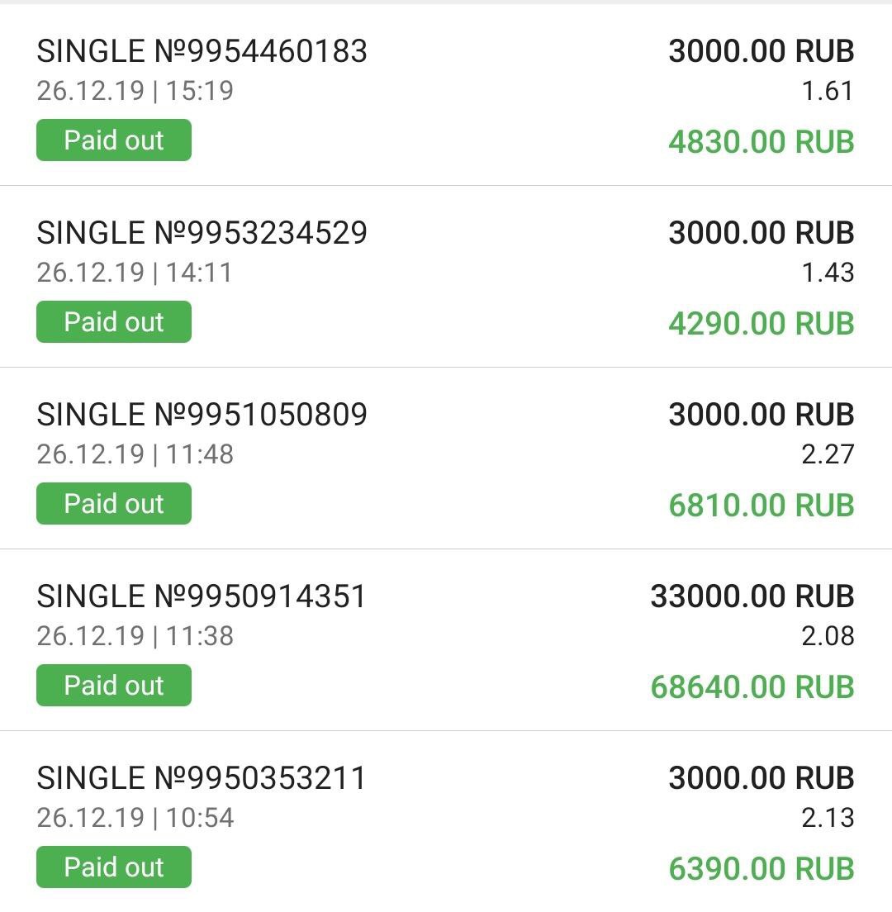Open bet SINGLE №9951050809
The width and height of the screenshot is (892, 912).
pos(202,416)
